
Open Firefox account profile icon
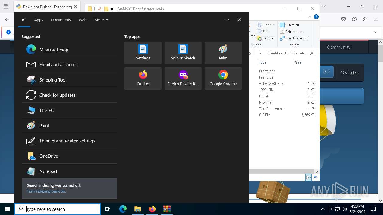354,19
